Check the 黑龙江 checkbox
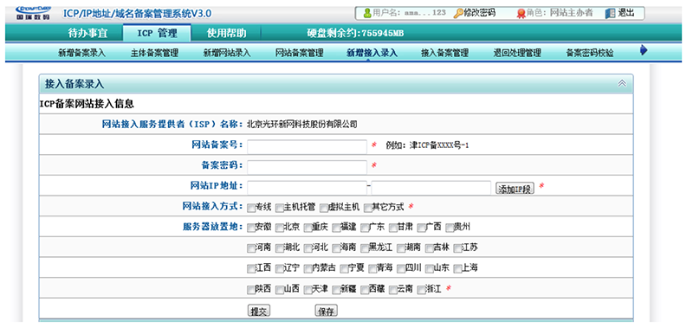This screenshot has height=328, width=693. point(364,248)
